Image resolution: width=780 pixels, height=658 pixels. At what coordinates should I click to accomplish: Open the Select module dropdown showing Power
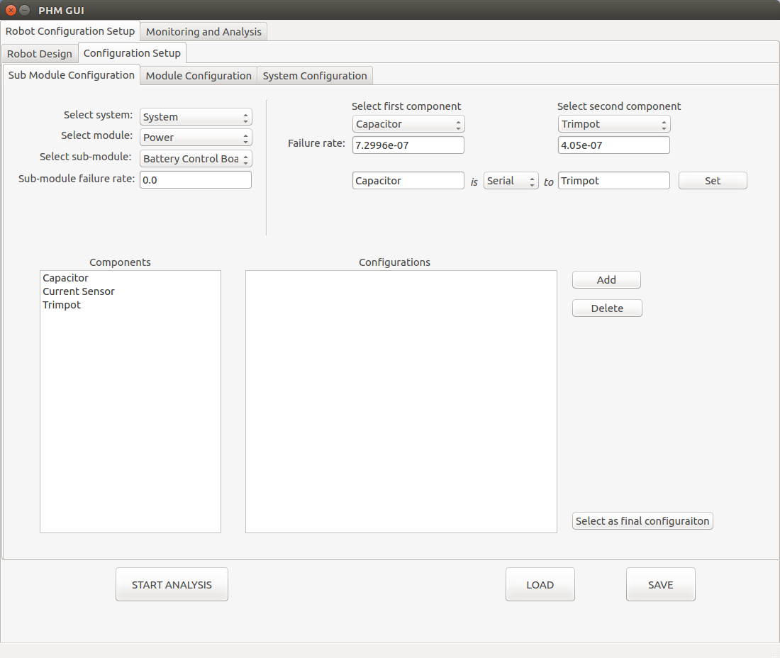click(x=196, y=138)
